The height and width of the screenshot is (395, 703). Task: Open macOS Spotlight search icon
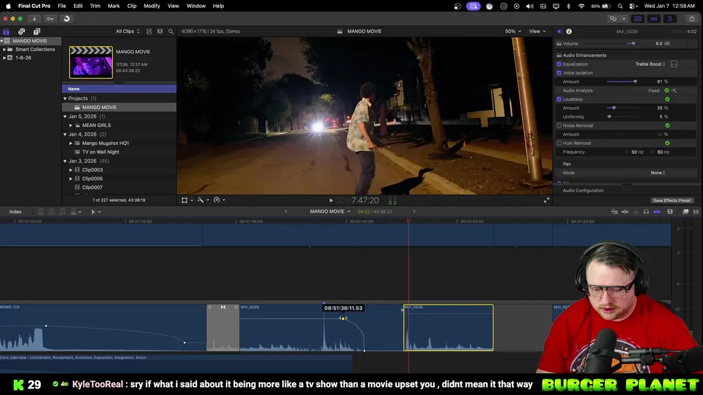point(620,6)
